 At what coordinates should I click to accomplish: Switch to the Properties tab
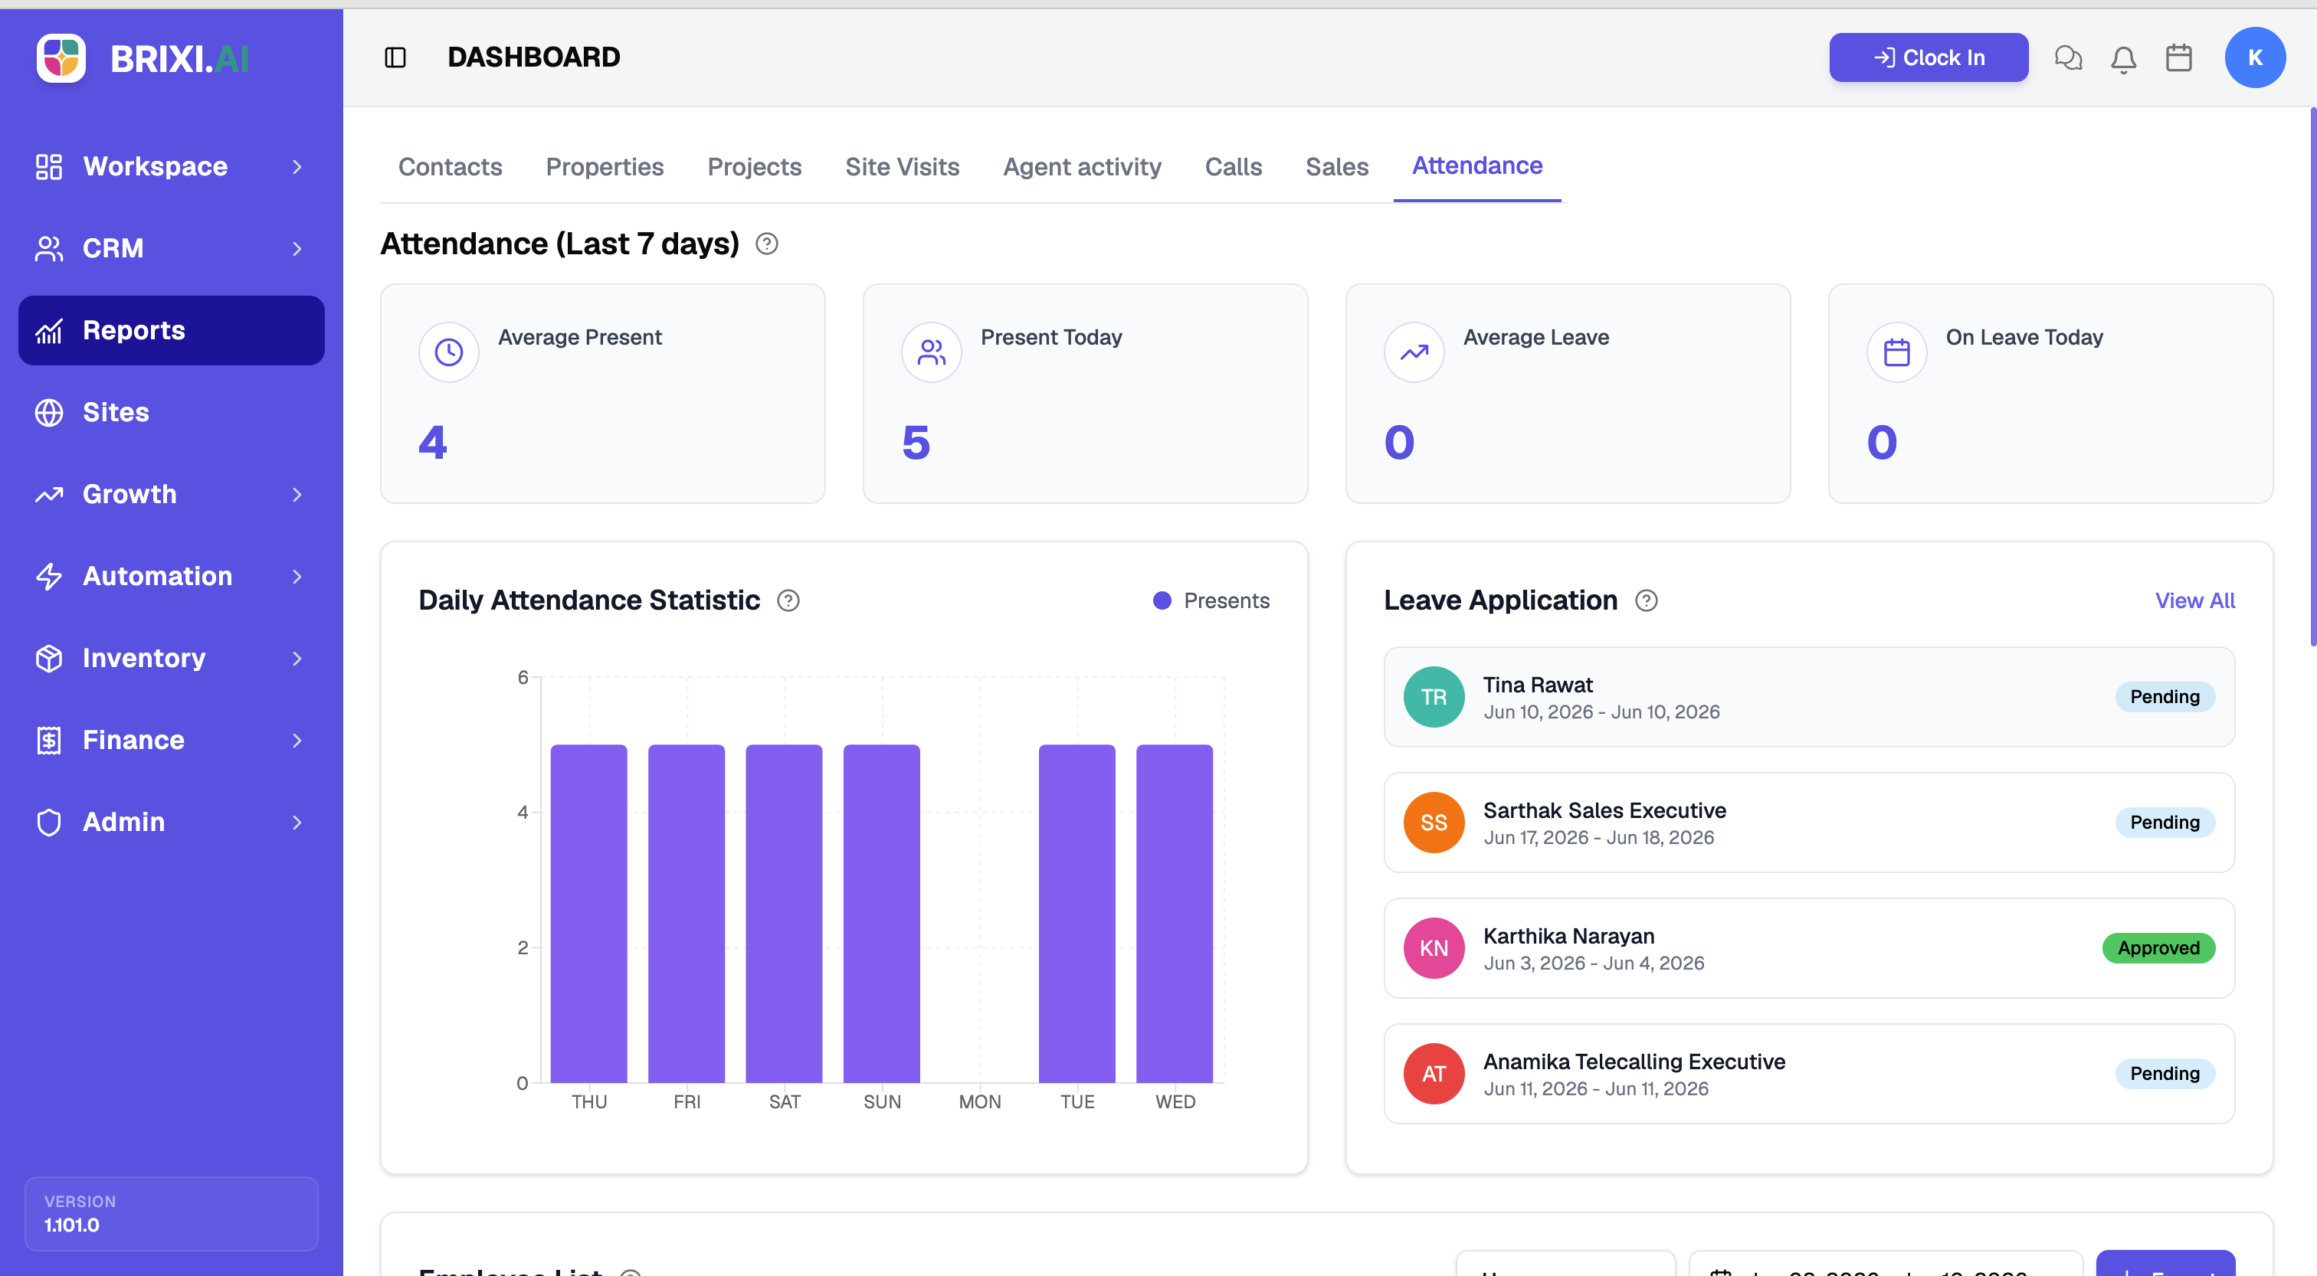tap(605, 166)
